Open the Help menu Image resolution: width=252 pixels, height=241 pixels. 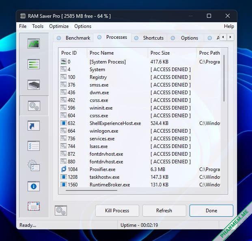point(229,26)
